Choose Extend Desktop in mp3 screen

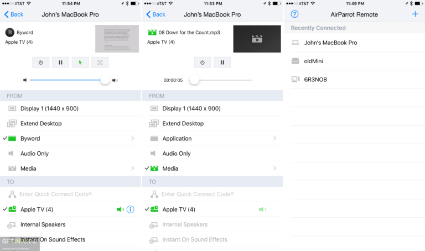(212, 124)
